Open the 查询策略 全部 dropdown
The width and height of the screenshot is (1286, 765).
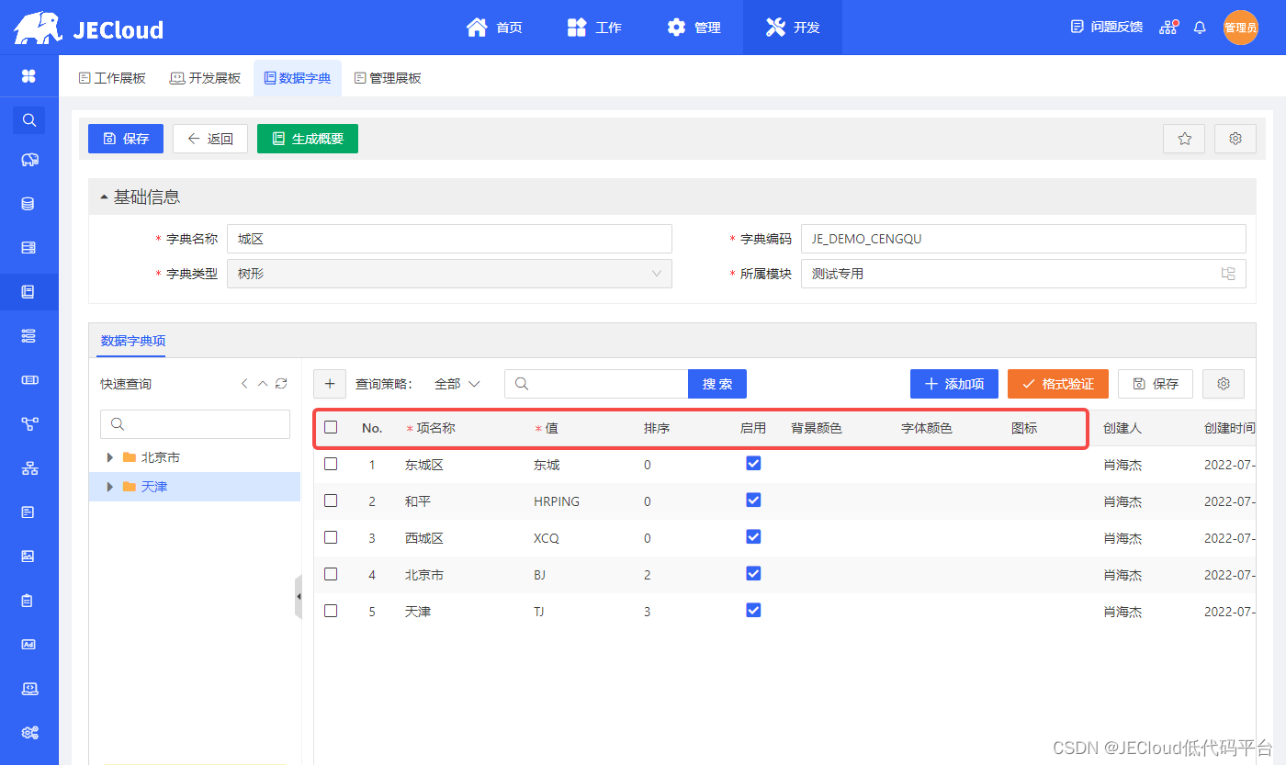457,384
